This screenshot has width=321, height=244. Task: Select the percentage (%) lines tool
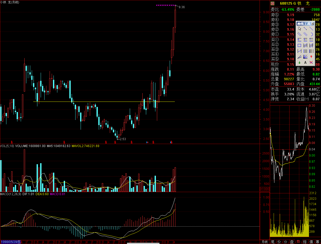coord(305,40)
